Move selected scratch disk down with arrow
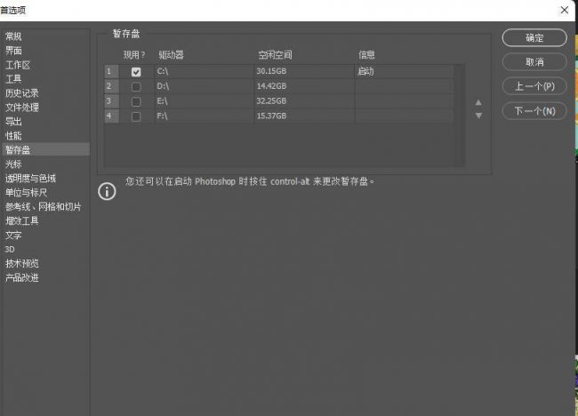The width and height of the screenshot is (578, 416). [478, 116]
